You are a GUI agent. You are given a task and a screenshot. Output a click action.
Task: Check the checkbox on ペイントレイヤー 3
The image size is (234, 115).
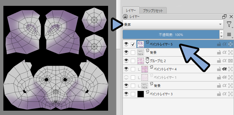click(x=133, y=94)
